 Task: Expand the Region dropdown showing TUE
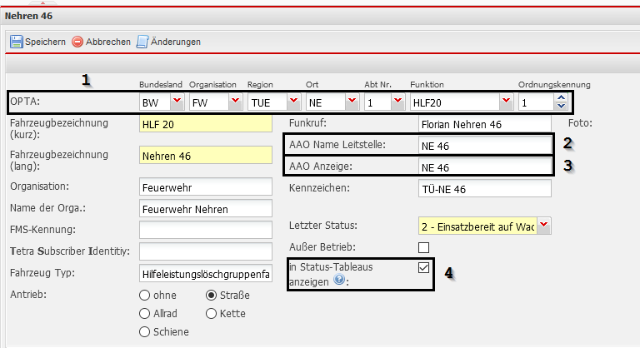292,102
